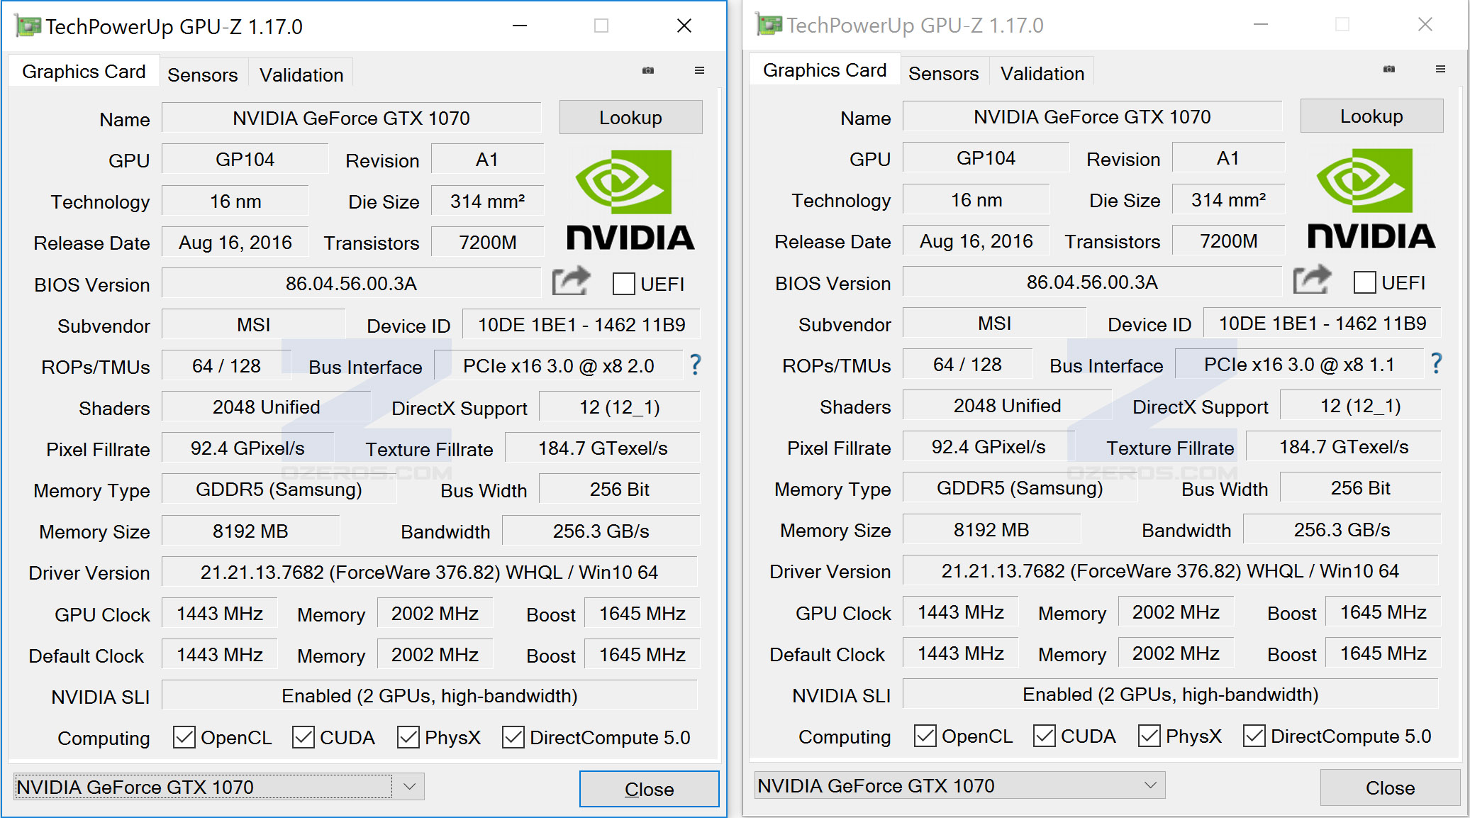The height and width of the screenshot is (818, 1470).
Task: Switch to Sensors tab in left window
Action: coord(203,74)
